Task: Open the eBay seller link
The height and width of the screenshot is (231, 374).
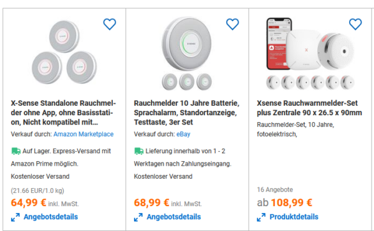Action: point(183,134)
